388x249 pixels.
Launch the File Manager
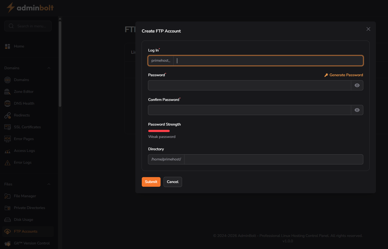point(25,196)
